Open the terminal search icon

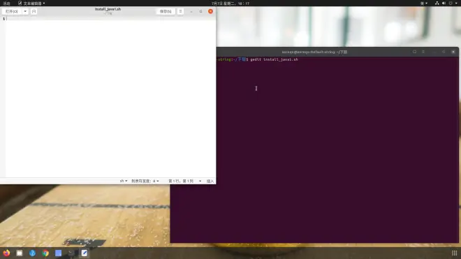[x=414, y=52]
